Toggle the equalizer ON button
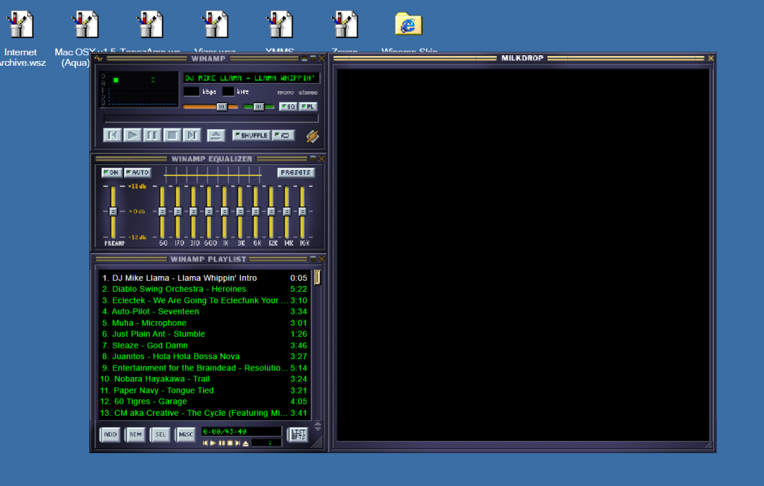 pyautogui.click(x=112, y=172)
